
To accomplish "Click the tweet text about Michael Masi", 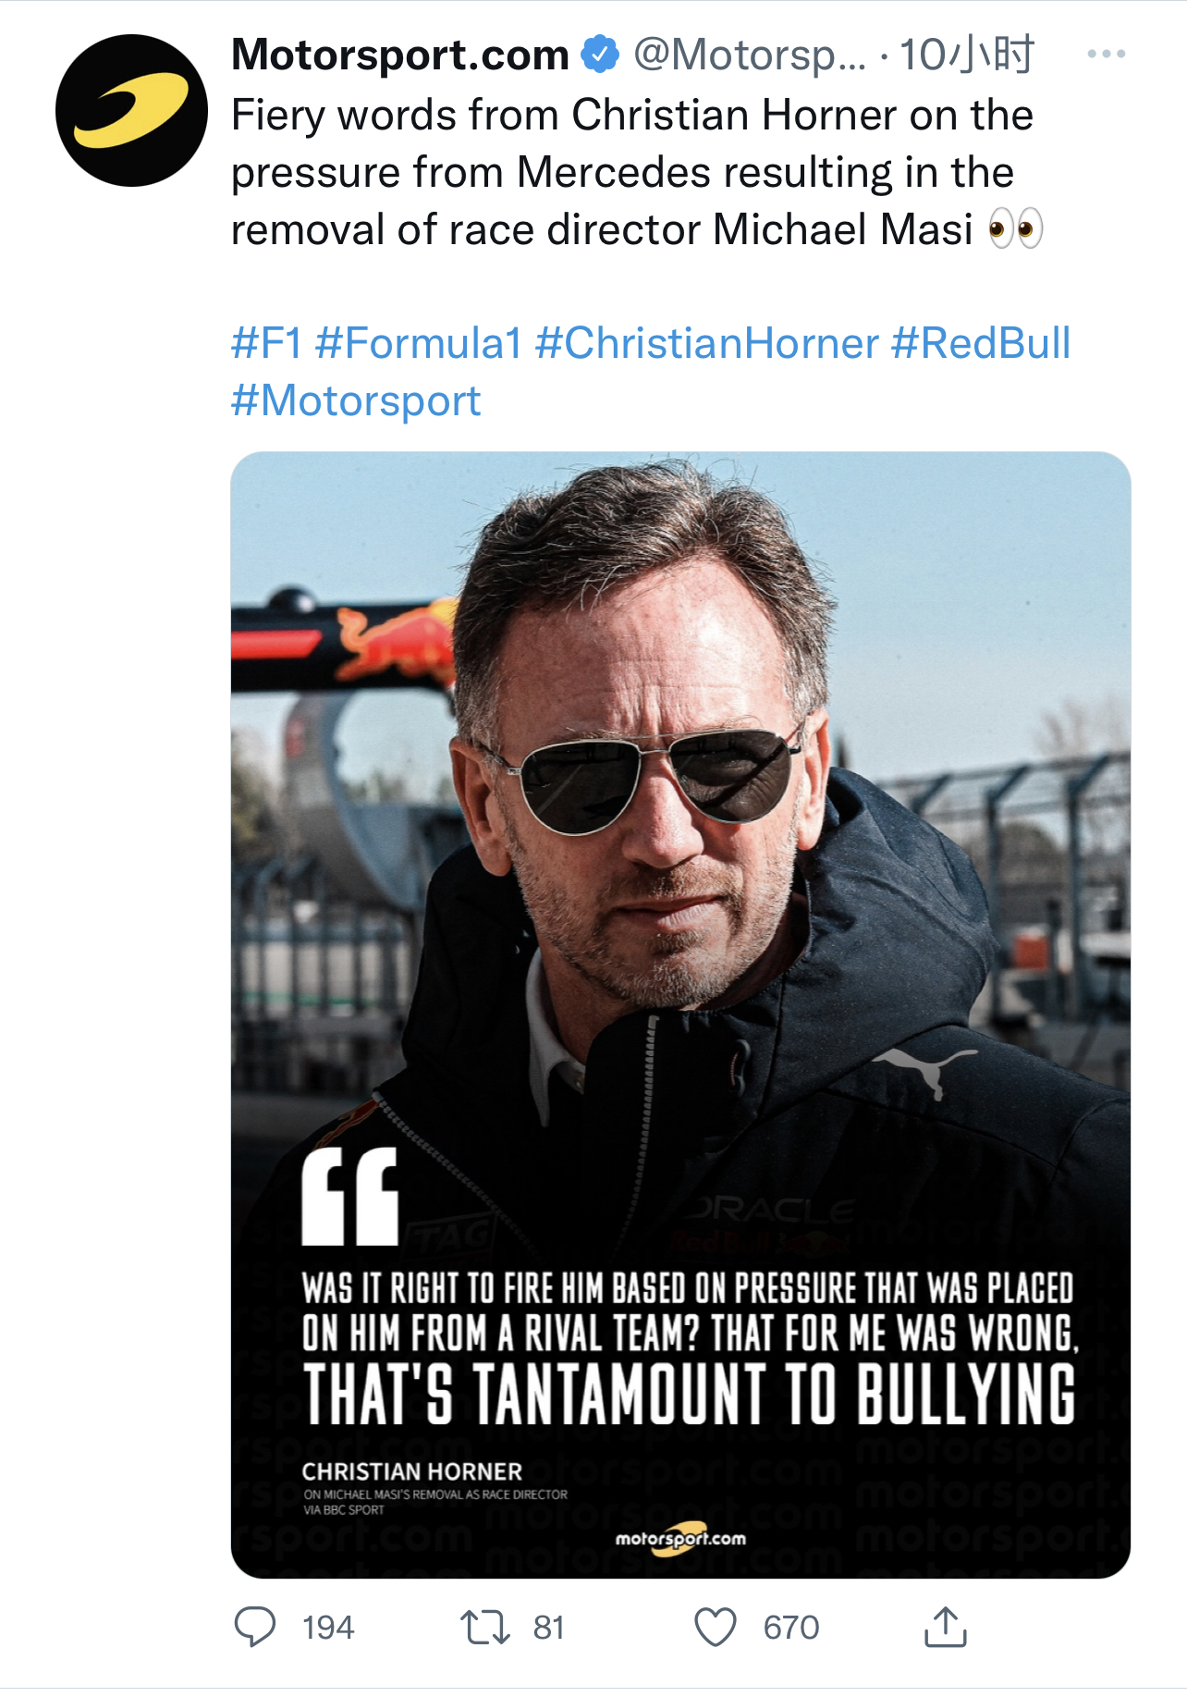I will [x=632, y=172].
